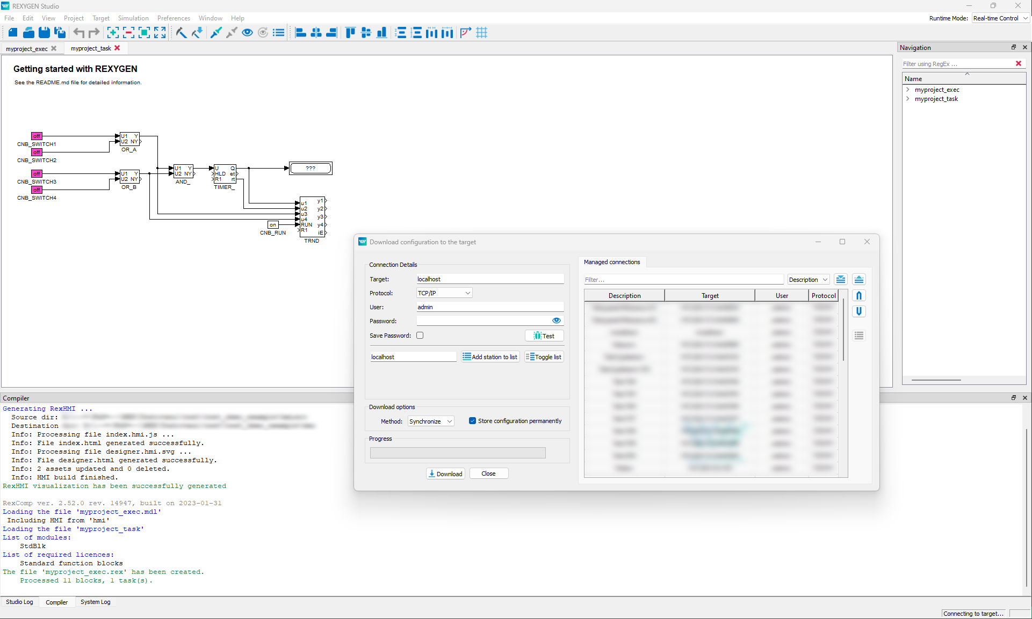Open the Preferences menu
The image size is (1032, 619).
[x=174, y=18]
